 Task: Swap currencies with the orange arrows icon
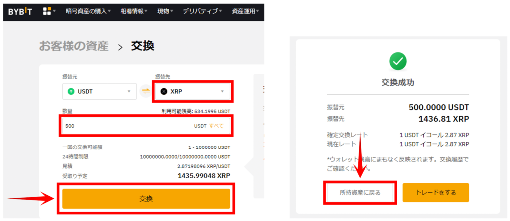tap(146, 92)
